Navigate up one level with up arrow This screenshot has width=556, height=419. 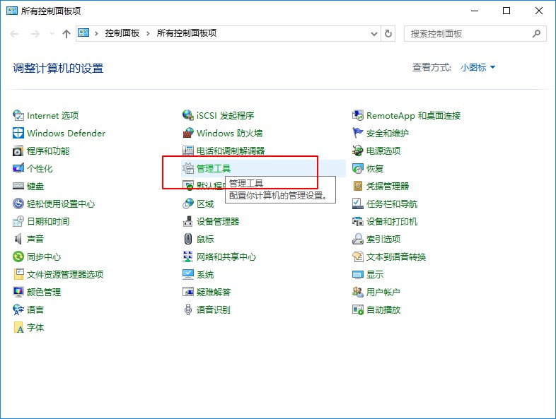pos(66,33)
